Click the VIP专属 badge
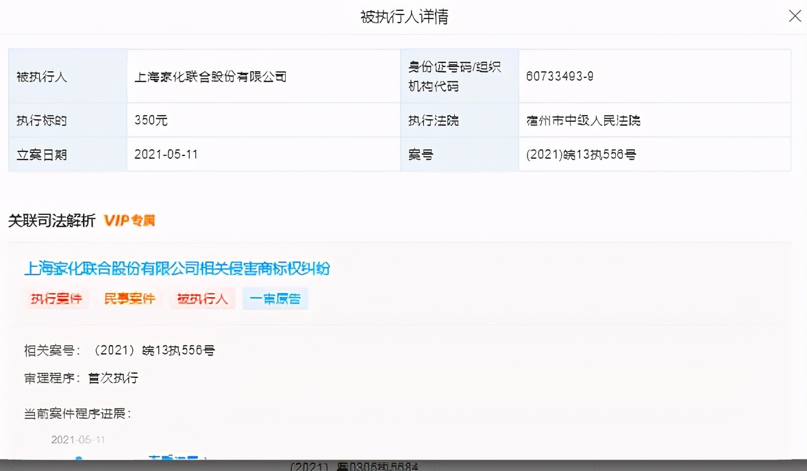The width and height of the screenshot is (807, 471). point(129,220)
